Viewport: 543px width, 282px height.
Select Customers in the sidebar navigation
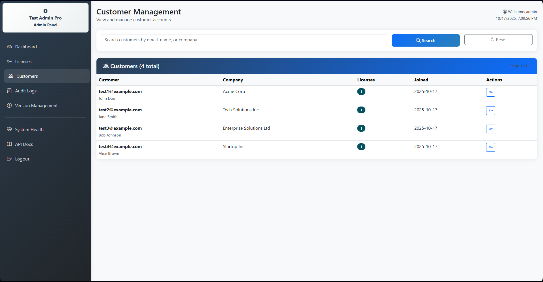[27, 76]
